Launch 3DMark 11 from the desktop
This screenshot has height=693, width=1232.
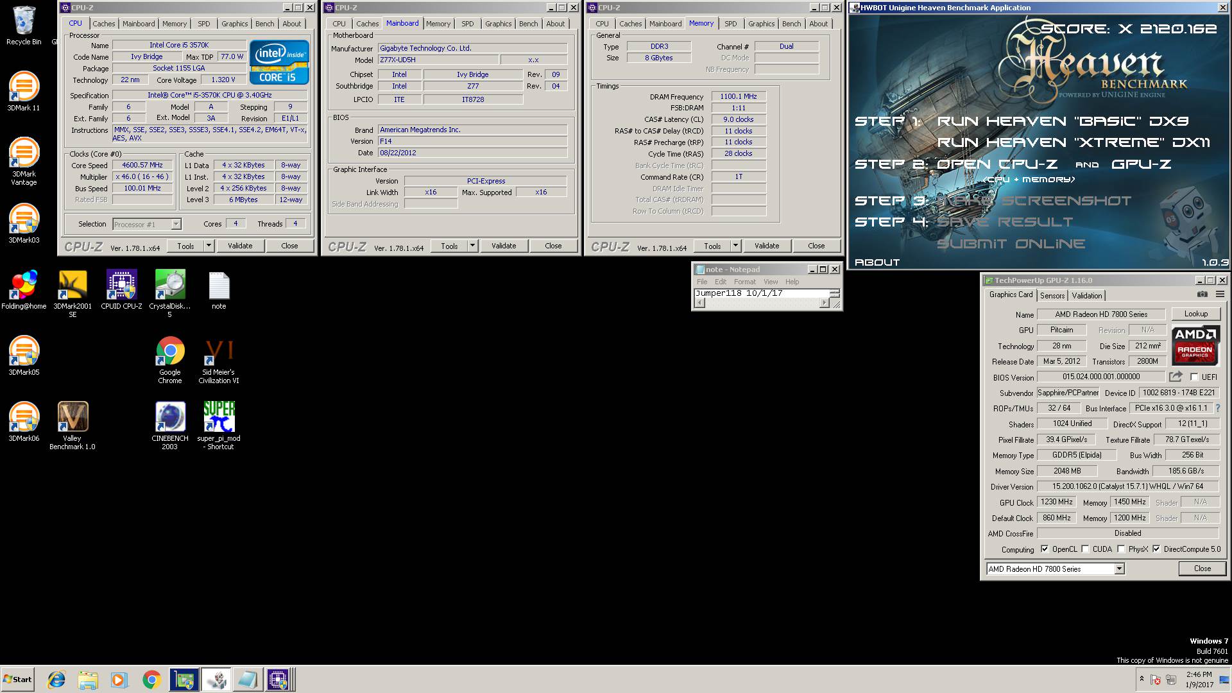click(24, 91)
